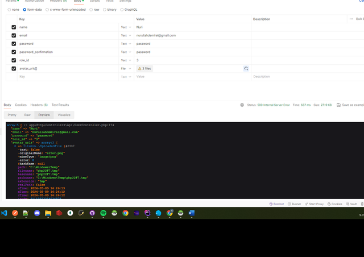Click Start Proxy in the footer

click(x=314, y=204)
